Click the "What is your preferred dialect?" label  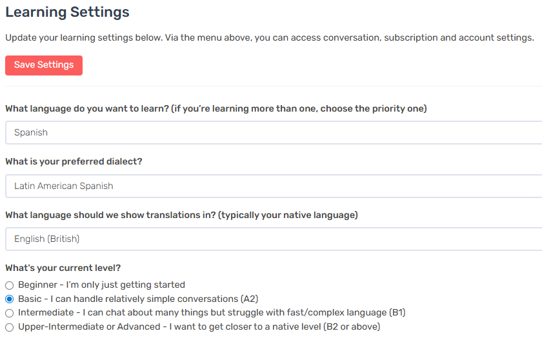click(74, 161)
